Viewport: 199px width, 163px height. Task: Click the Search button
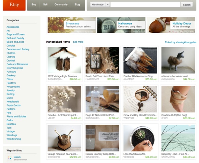[x=187, y=5]
